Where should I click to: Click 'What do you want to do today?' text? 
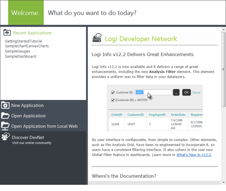[92, 13]
